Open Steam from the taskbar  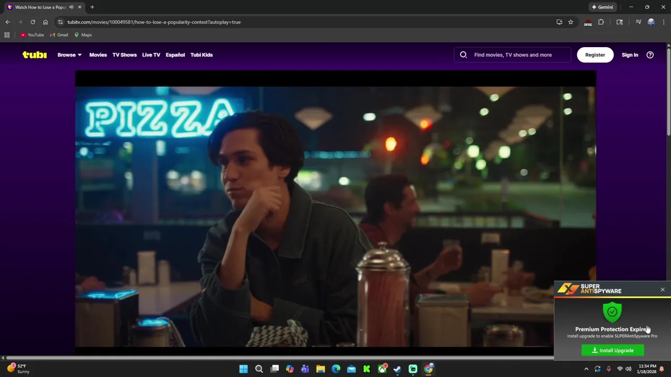click(397, 369)
